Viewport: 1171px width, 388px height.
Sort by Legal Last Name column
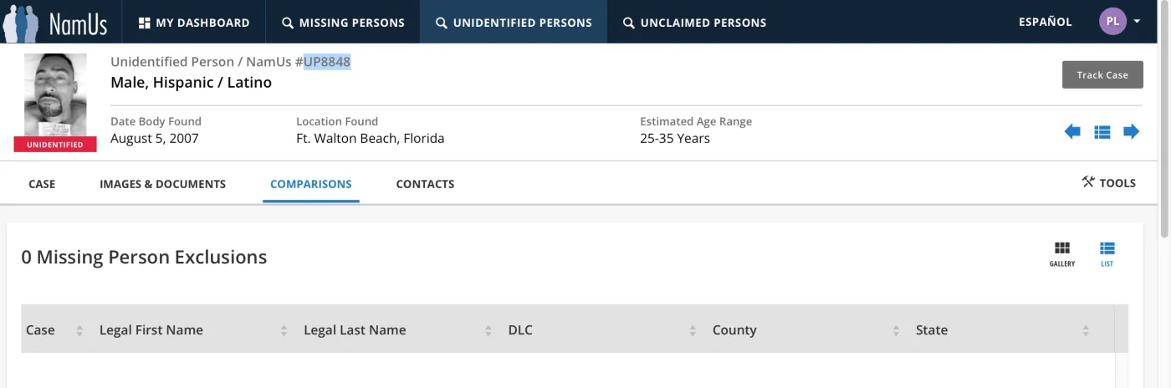coord(488,330)
